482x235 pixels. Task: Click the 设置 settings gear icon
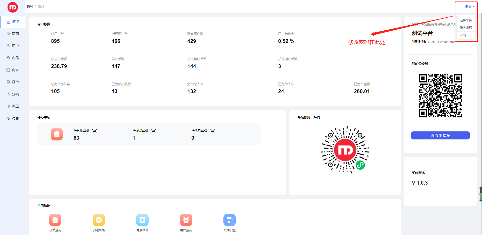click(8, 106)
